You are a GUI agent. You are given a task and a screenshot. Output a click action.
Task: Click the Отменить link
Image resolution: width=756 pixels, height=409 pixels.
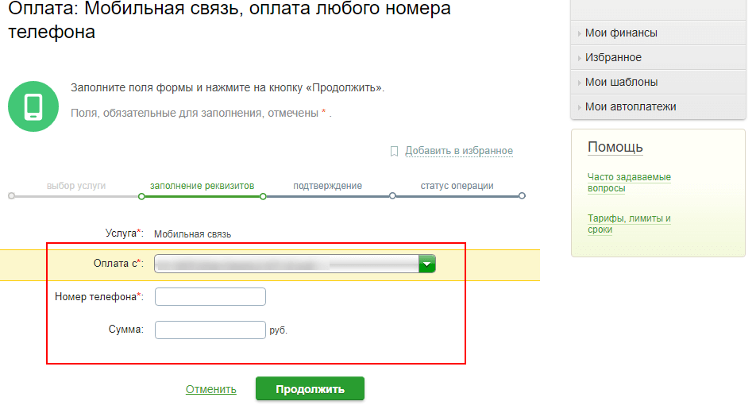[x=211, y=389]
